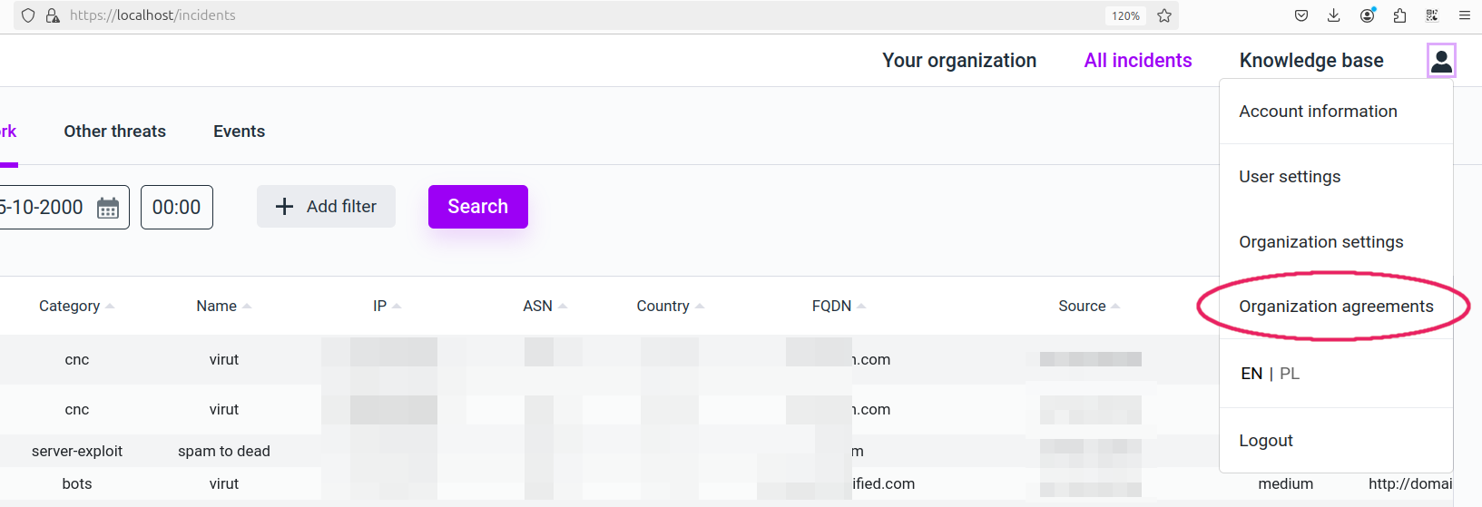The width and height of the screenshot is (1482, 507).
Task: Switch language to PL
Action: 1290,374
